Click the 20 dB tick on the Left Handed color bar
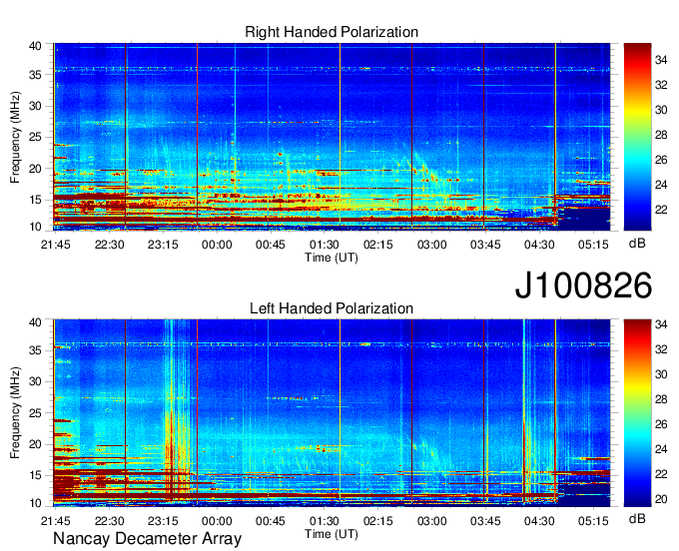Screen dimensions: 679x551 (661, 499)
